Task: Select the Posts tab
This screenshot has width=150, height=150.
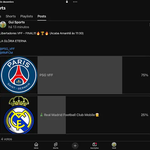Action: point(42,16)
